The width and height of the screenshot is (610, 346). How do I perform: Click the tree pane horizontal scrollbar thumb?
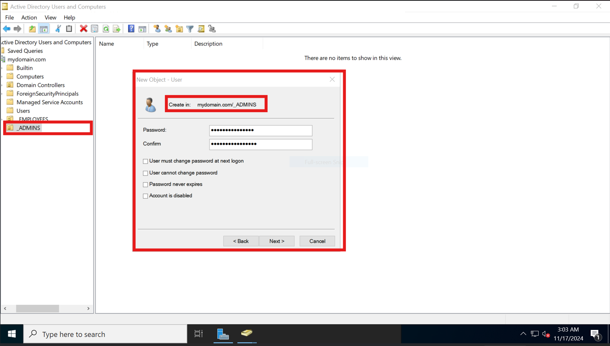(38, 308)
